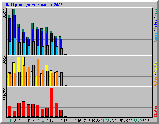Viewport: 159px width, 124px height.
Task: Click day 1 on the x-axis
Action: tap(10, 121)
